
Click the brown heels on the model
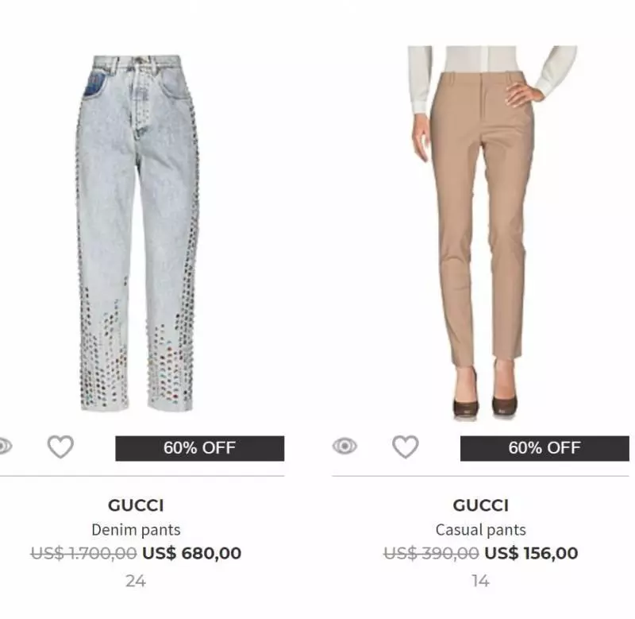coord(485,404)
